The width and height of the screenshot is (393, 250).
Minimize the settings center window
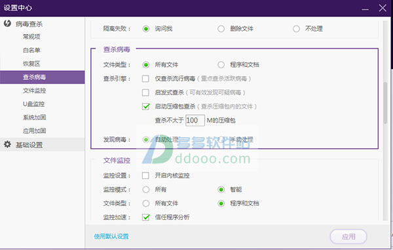point(365,9)
